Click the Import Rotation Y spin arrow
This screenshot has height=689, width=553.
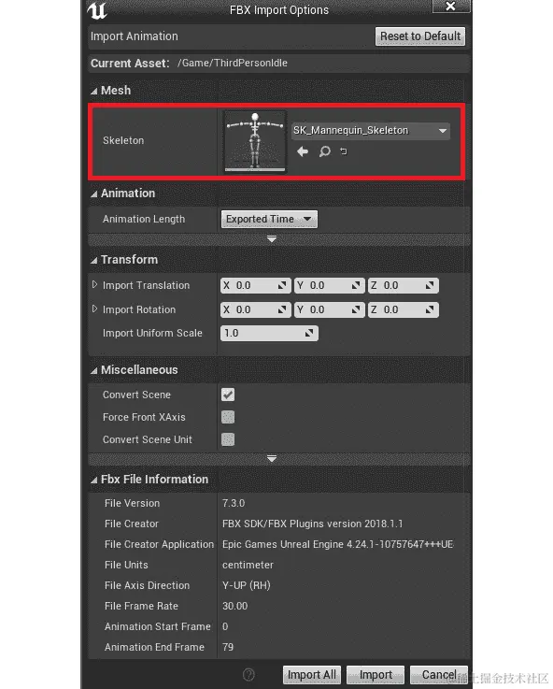pos(356,309)
